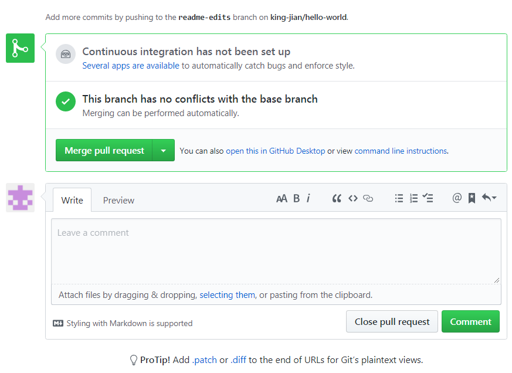Click the header text size icon
This screenshot has height=373, width=512.
(x=282, y=198)
